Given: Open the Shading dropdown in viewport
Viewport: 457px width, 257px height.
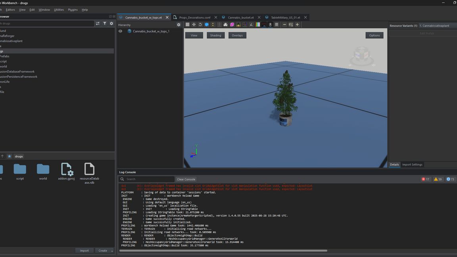Looking at the screenshot, I should tap(215, 35).
